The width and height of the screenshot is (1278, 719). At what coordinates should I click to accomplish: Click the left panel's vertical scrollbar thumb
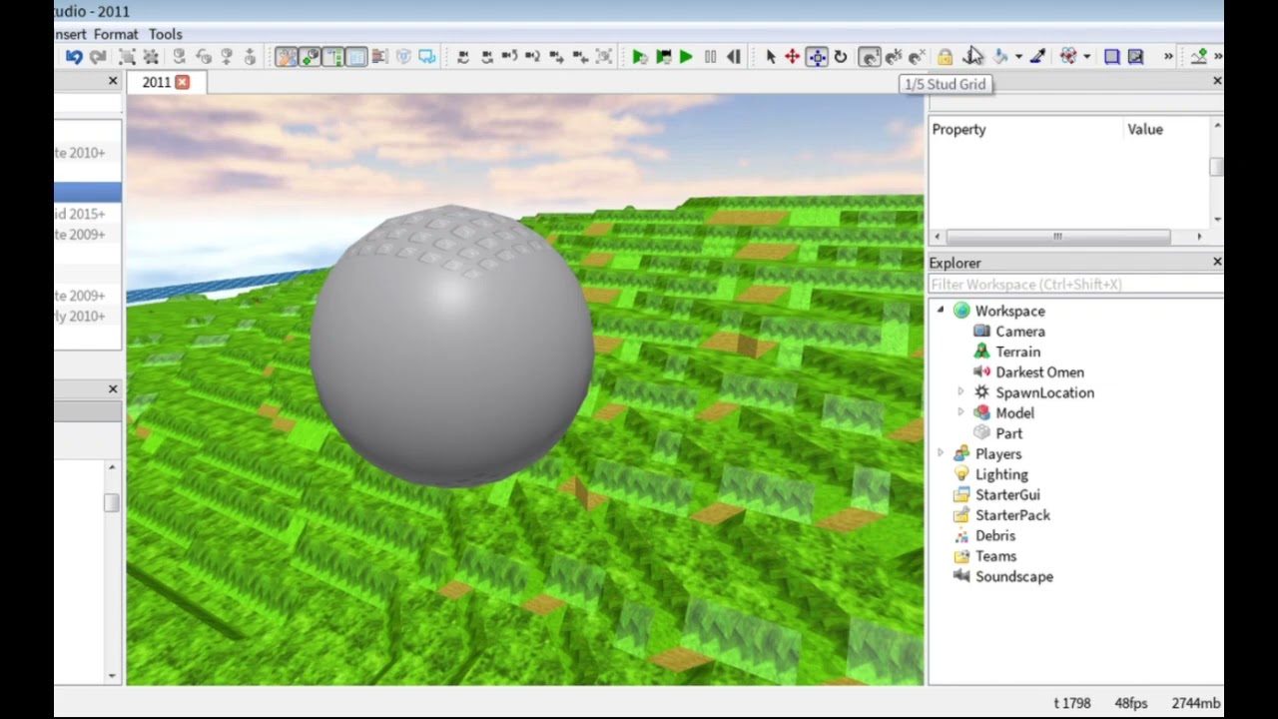pyautogui.click(x=112, y=502)
